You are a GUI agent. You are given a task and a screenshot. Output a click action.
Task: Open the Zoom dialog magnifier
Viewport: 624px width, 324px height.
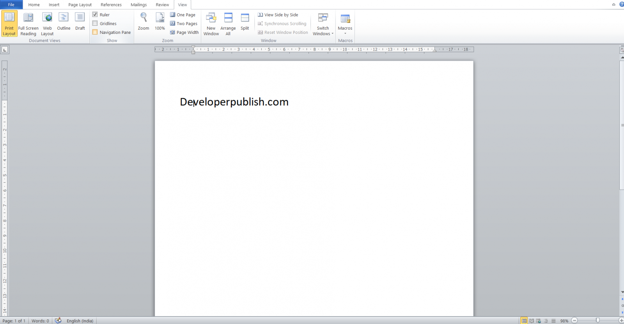coord(144,22)
